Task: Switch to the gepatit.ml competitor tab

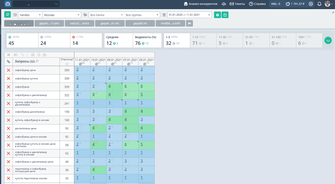Action: coord(140,23)
